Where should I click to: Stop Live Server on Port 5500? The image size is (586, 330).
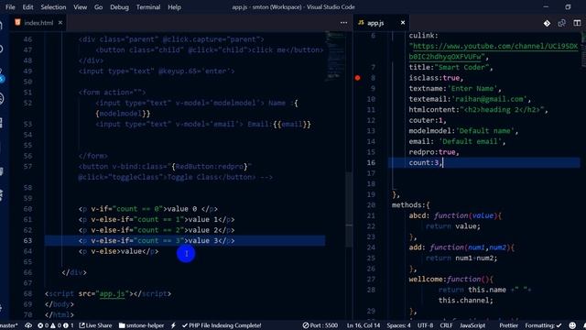(320, 325)
